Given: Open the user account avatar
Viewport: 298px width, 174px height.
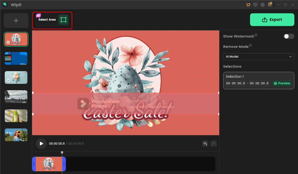Looking at the screenshot, I should tap(270, 4).
